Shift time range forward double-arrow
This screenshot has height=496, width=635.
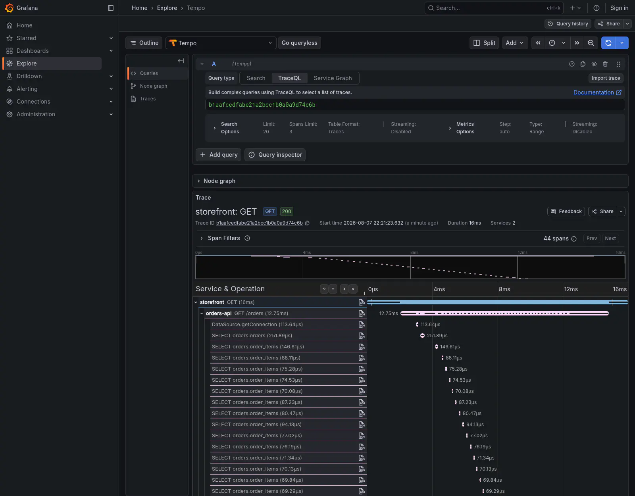[577, 43]
